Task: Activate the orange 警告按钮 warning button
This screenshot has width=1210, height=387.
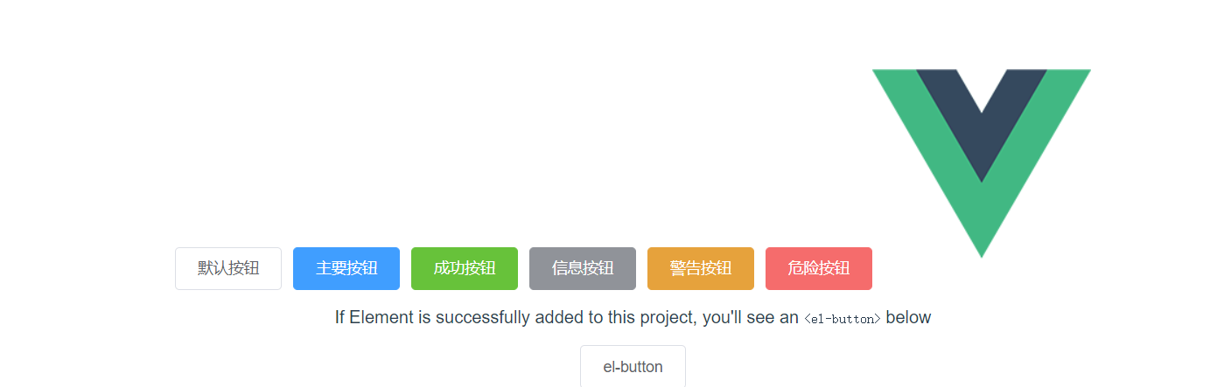Action: pos(701,268)
